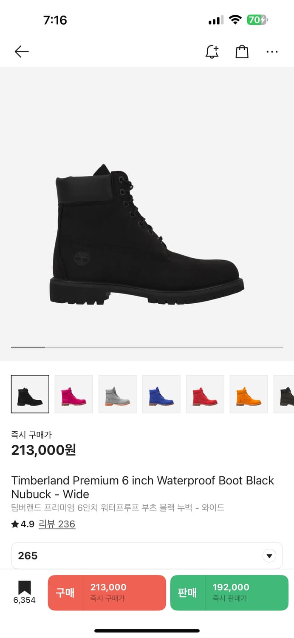Open the size selector field showing 265
This screenshot has width=294, height=638.
(x=147, y=555)
